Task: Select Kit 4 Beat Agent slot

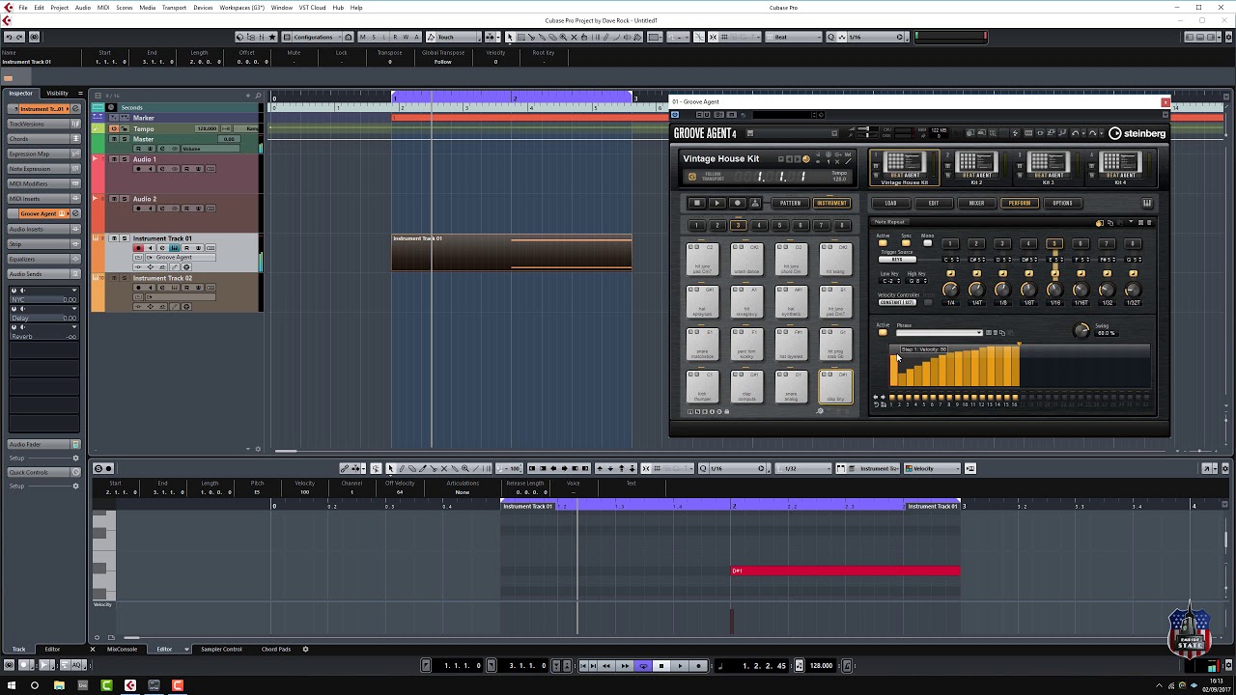Action: pyautogui.click(x=1120, y=167)
